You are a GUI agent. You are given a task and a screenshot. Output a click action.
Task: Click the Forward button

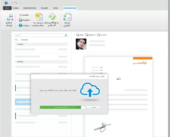(102, 35)
